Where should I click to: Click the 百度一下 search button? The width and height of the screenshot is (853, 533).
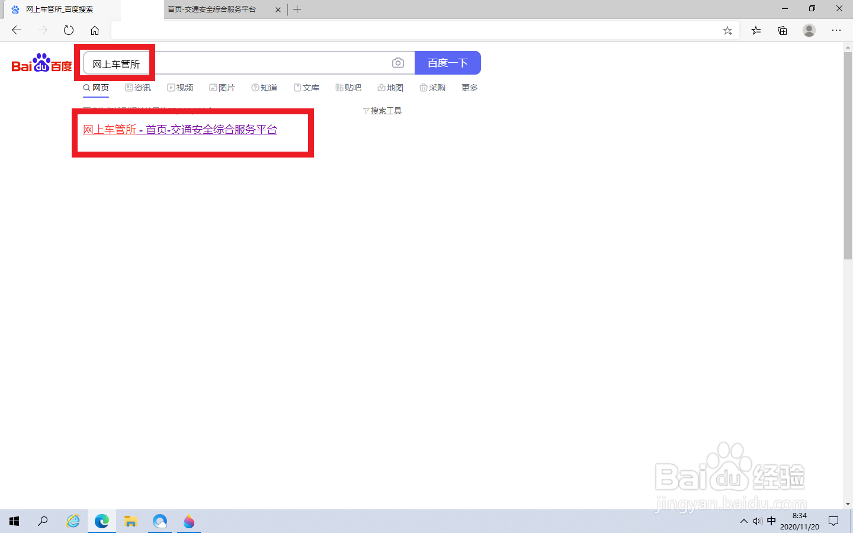click(448, 63)
